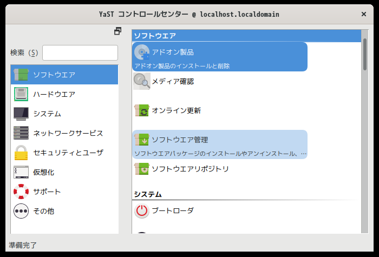Open the ソフトウエアリポジトリ disc box icon

[x=142, y=169]
